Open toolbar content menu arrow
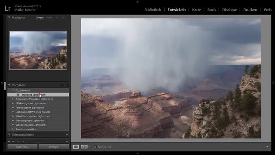 click(x=267, y=147)
